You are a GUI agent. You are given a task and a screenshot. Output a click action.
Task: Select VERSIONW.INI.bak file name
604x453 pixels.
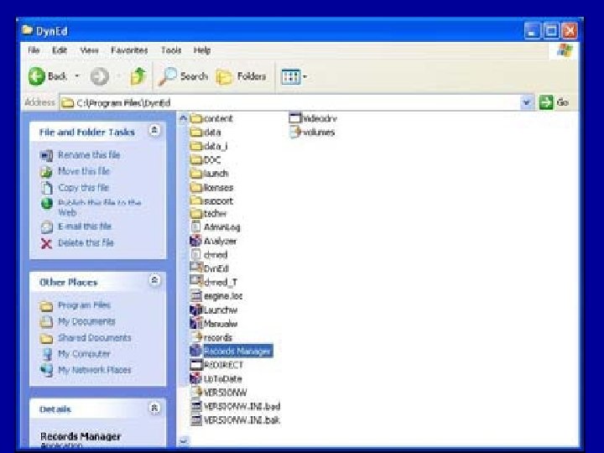coord(242,420)
